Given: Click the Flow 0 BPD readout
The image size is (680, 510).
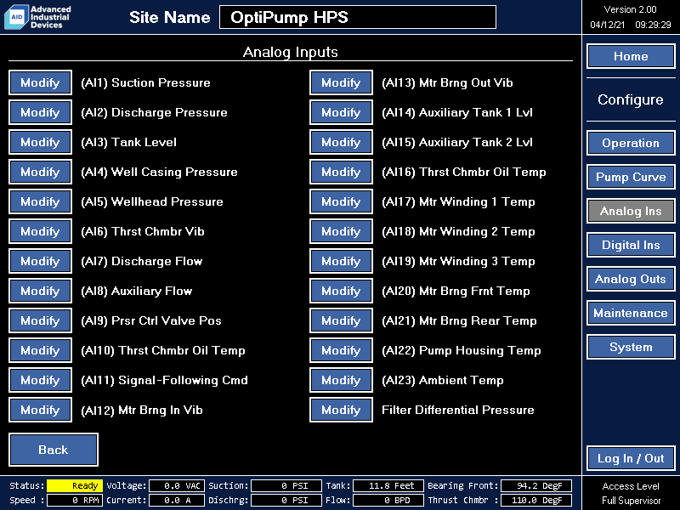Looking at the screenshot, I should tap(388, 500).
